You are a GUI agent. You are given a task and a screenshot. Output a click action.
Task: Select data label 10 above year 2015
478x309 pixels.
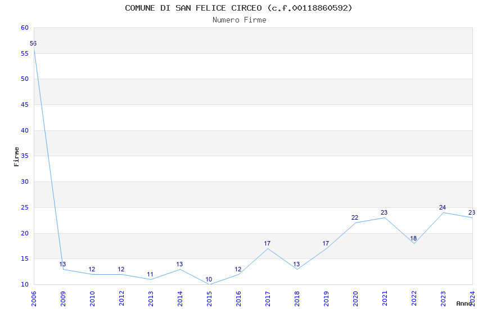point(209,279)
